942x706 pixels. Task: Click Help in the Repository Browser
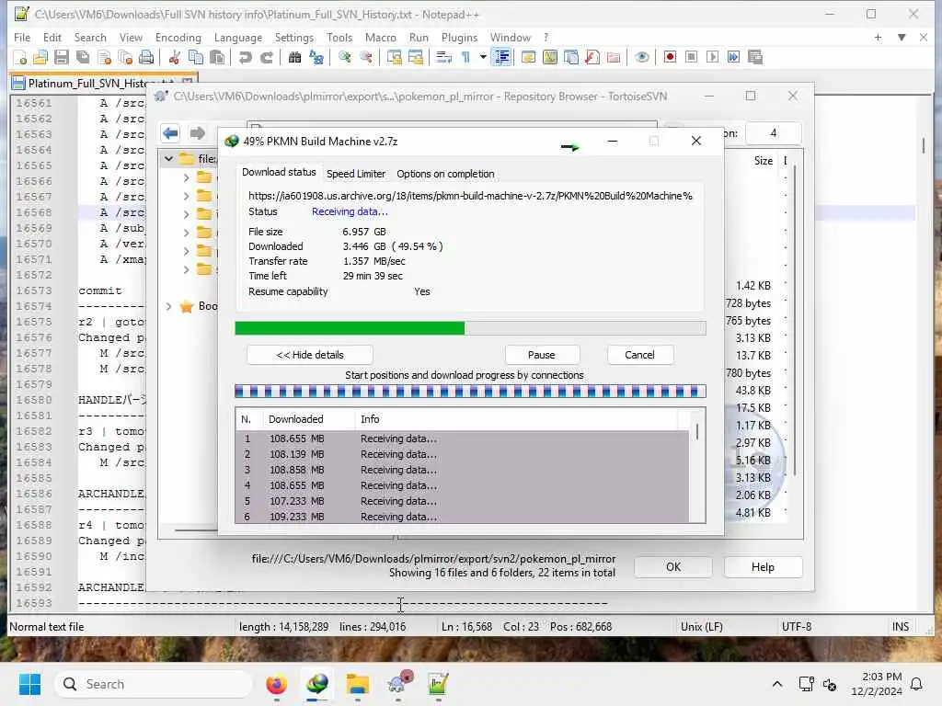[763, 567]
